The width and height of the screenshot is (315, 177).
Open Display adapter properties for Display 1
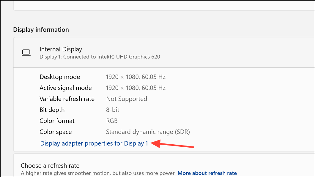pyautogui.click(x=94, y=143)
